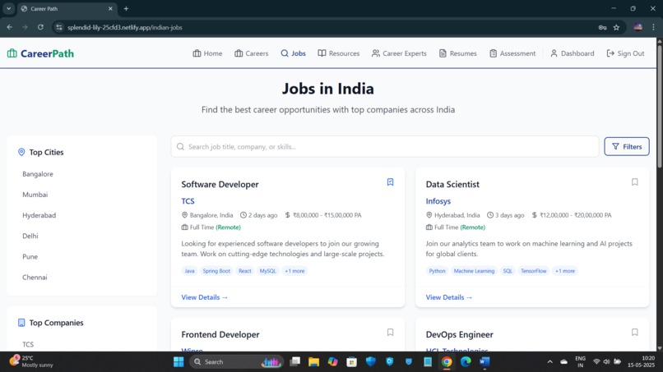Show hidden system tray icons
The width and height of the screenshot is (663, 372).
tap(549, 362)
